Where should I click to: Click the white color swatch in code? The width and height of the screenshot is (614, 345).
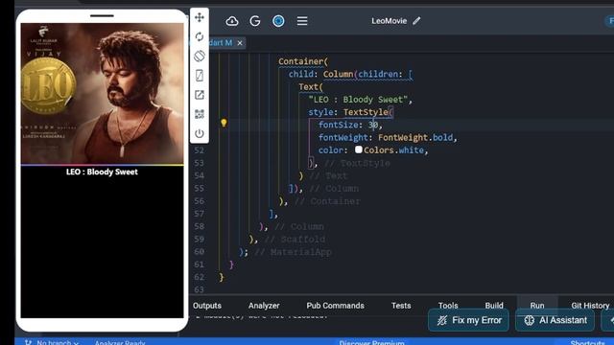pos(358,149)
